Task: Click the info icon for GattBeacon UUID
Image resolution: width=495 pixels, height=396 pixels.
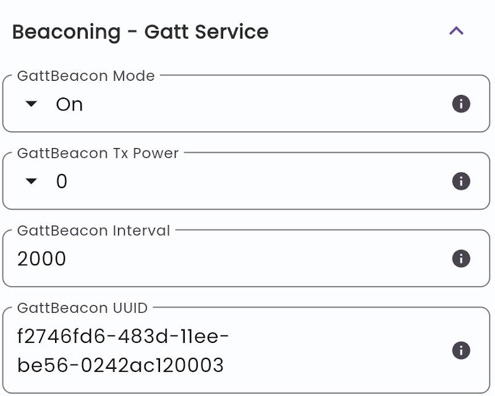Action: click(x=460, y=350)
